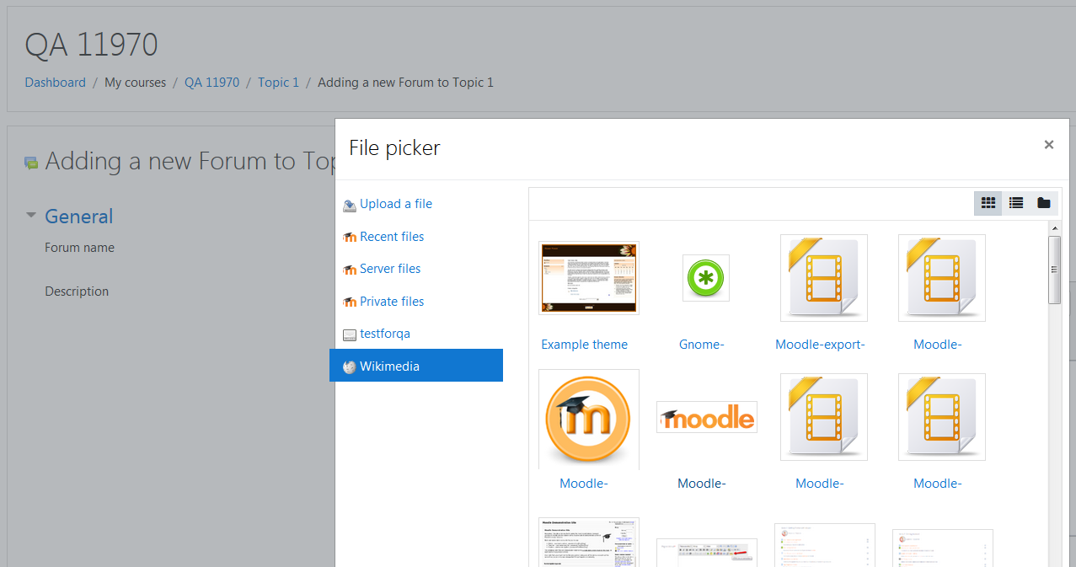Image resolution: width=1076 pixels, height=567 pixels.
Task: Switch file picker to folder tree view
Action: tap(1044, 203)
